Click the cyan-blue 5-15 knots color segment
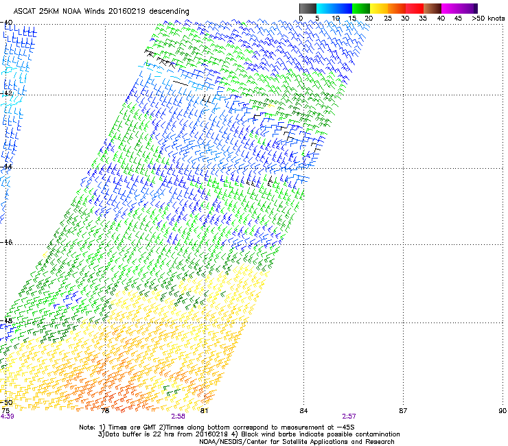The height and width of the screenshot is (446, 508). pyautogui.click(x=334, y=8)
